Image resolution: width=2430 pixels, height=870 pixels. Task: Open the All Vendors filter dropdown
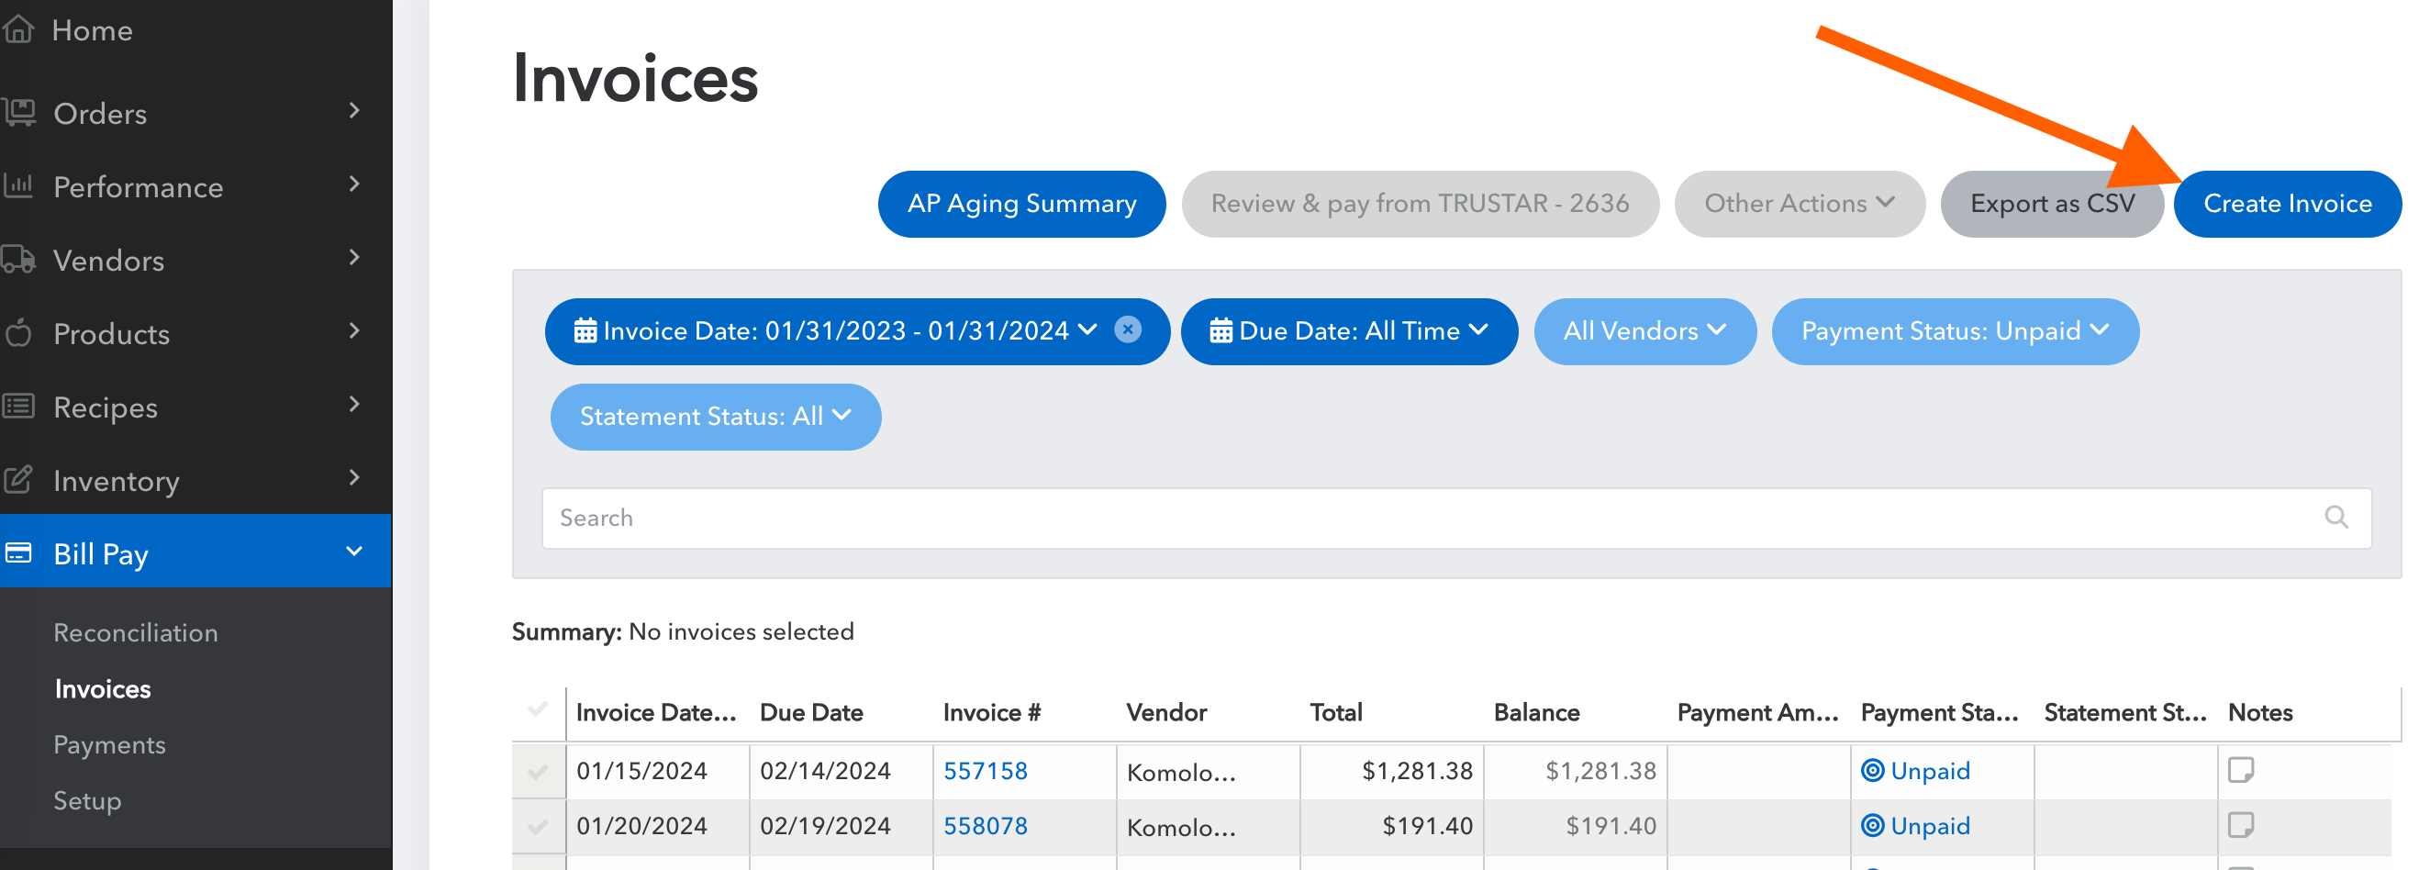1644,331
